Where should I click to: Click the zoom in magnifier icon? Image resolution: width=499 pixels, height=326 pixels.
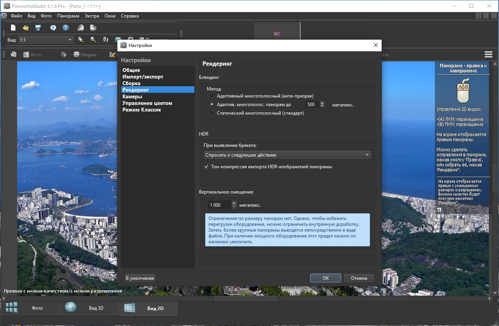click(x=81, y=40)
